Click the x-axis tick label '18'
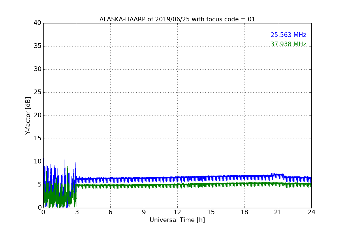346x231 pixels. pyautogui.click(x=245, y=212)
